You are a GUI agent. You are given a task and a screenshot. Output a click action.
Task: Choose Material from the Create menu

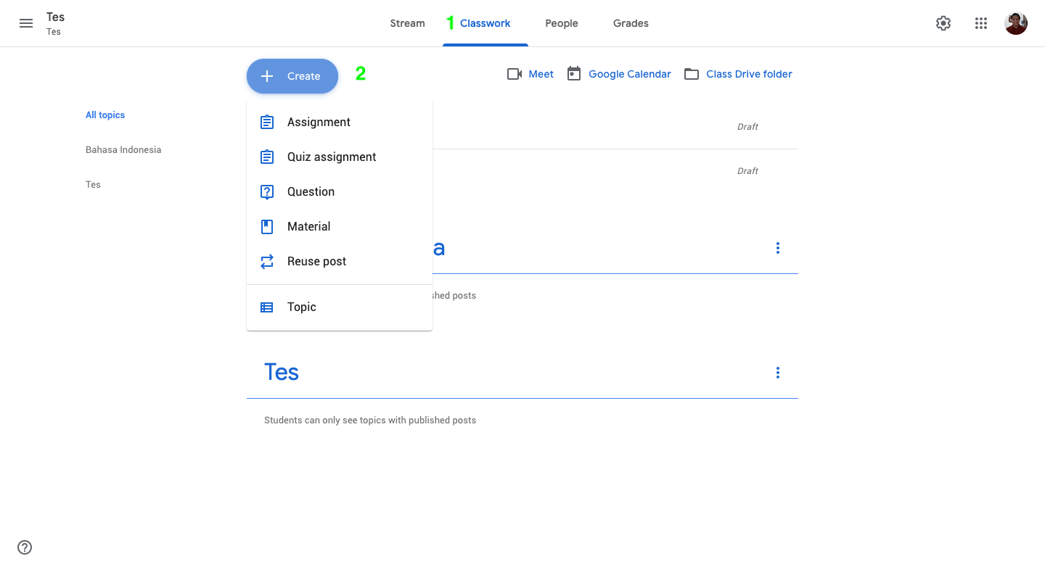coord(340,226)
